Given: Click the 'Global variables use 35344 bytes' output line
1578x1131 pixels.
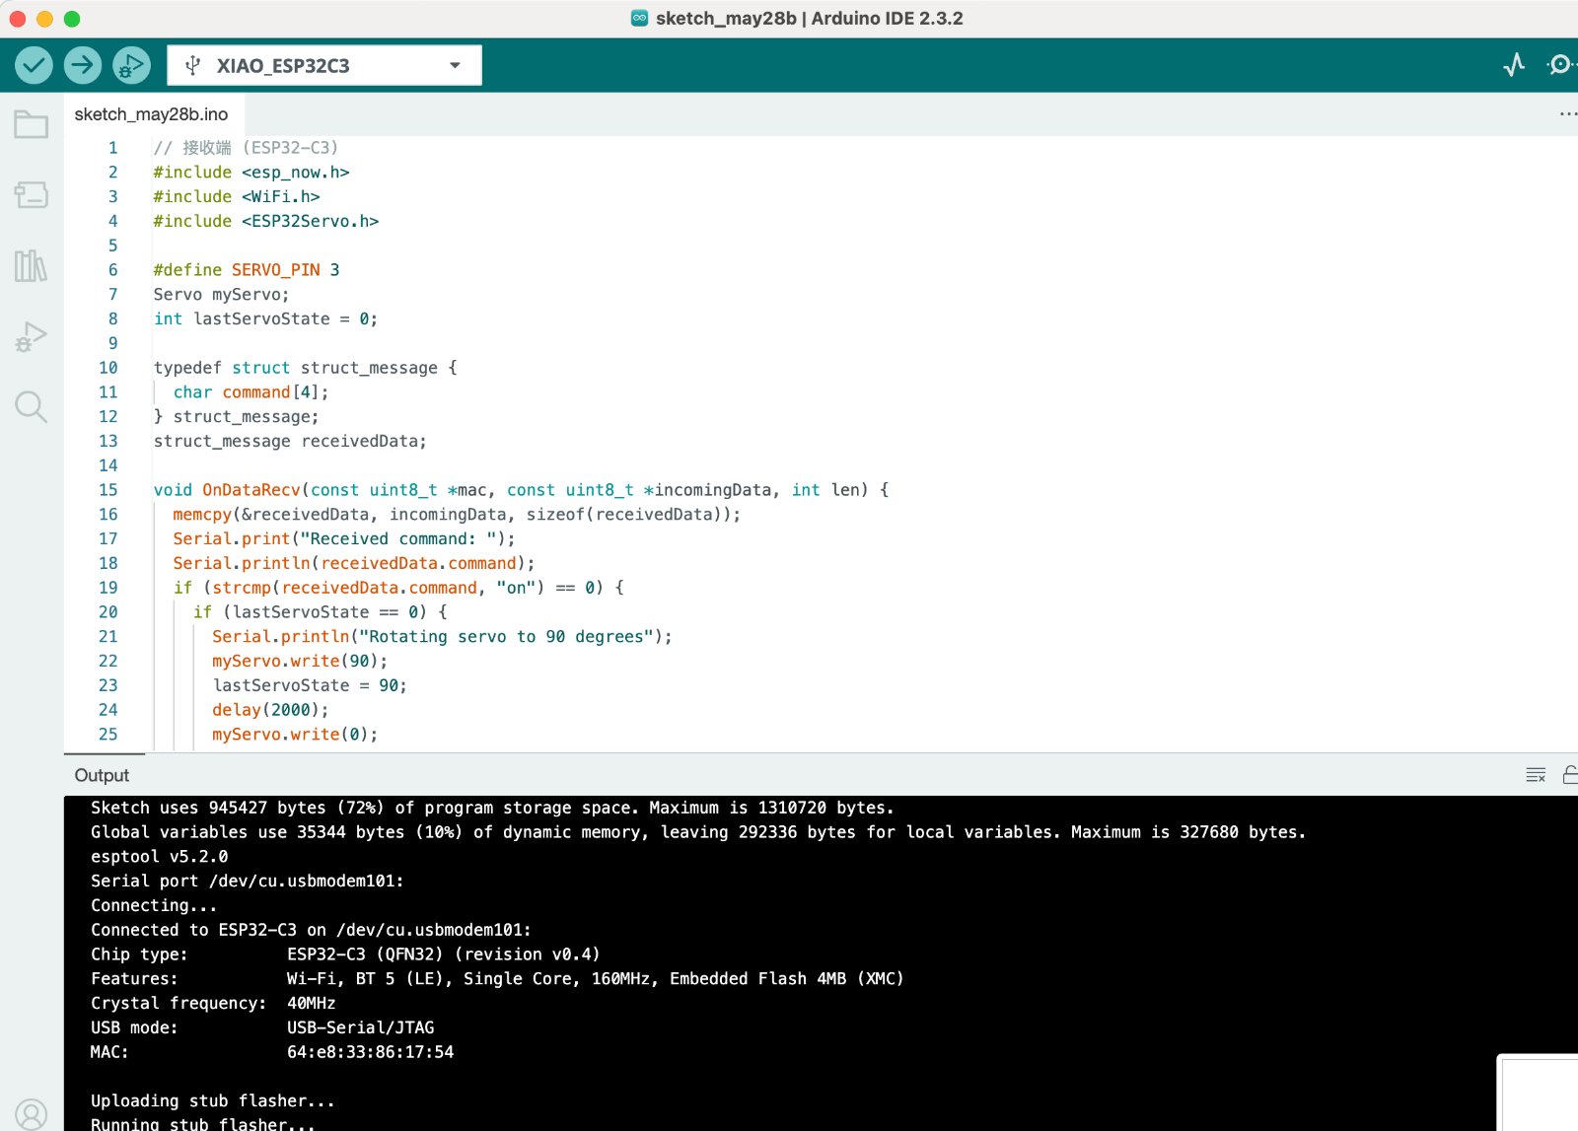Looking at the screenshot, I should pyautogui.click(x=698, y=833).
